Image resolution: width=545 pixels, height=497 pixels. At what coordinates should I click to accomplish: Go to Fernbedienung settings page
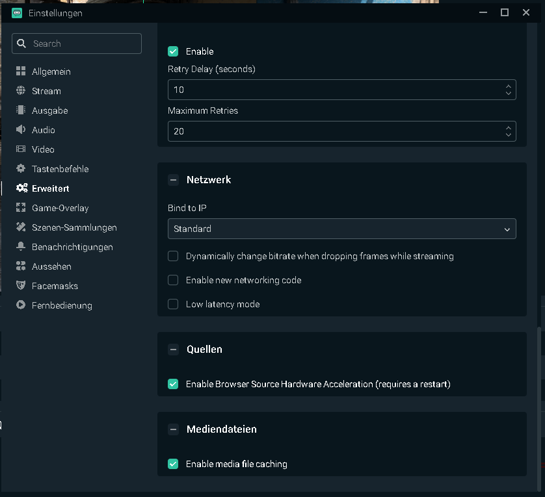(x=62, y=305)
